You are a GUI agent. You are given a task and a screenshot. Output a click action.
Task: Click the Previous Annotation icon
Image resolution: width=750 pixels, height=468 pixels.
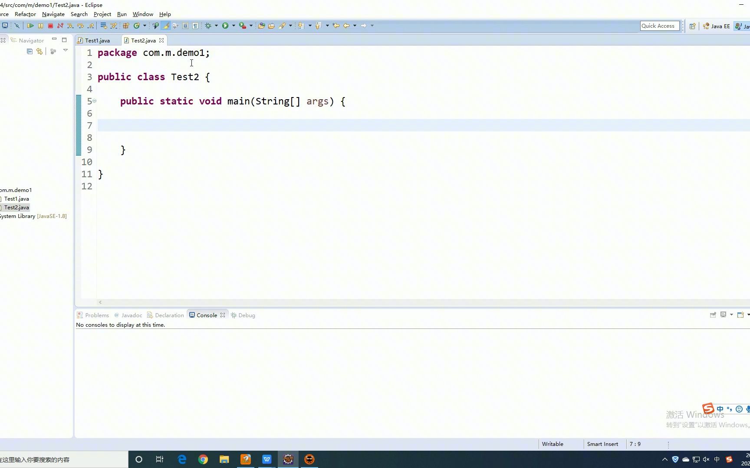[318, 26]
